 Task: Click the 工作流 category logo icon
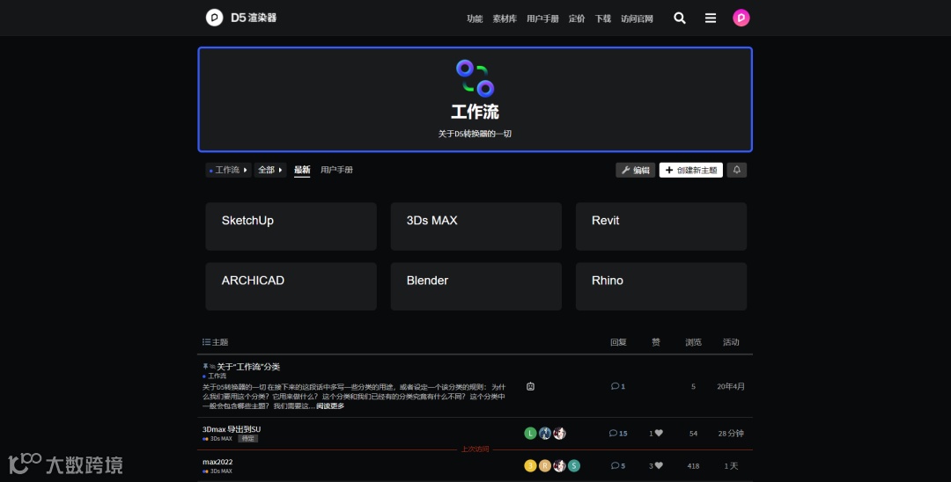475,78
